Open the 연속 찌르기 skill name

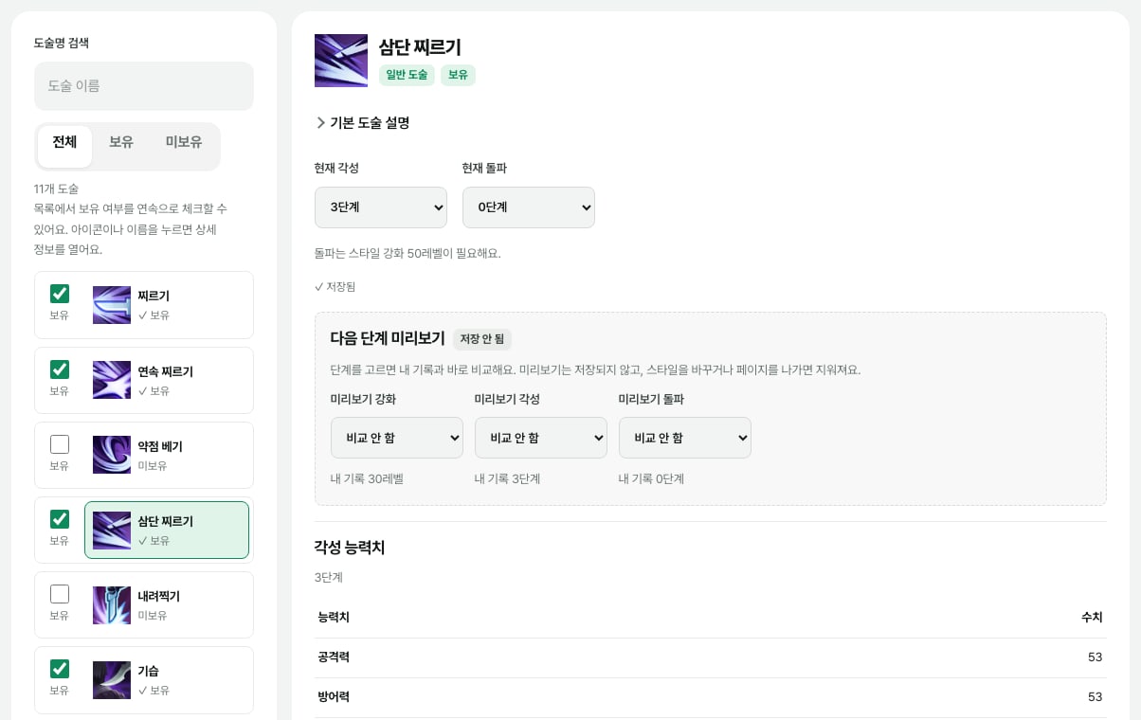tap(165, 371)
